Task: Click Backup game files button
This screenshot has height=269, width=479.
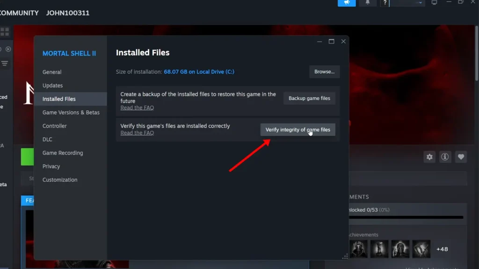Action: coord(309,98)
